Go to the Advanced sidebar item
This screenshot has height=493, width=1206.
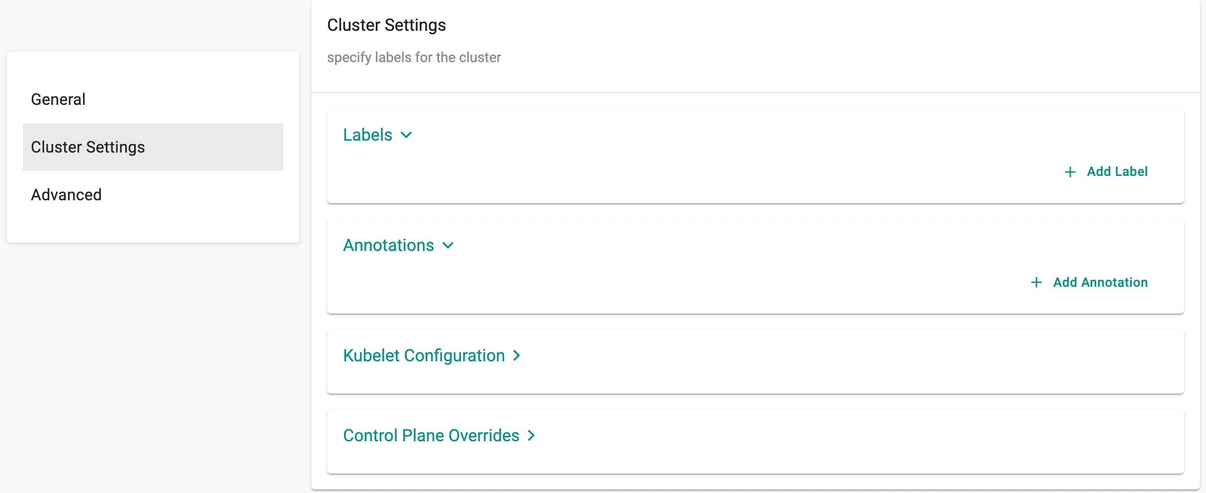click(66, 195)
